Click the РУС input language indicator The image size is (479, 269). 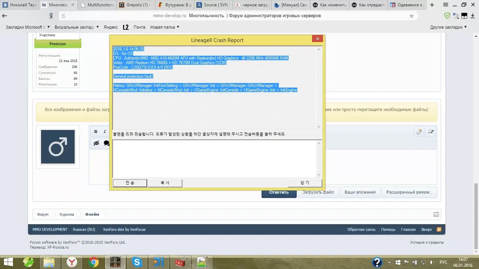[x=444, y=262]
